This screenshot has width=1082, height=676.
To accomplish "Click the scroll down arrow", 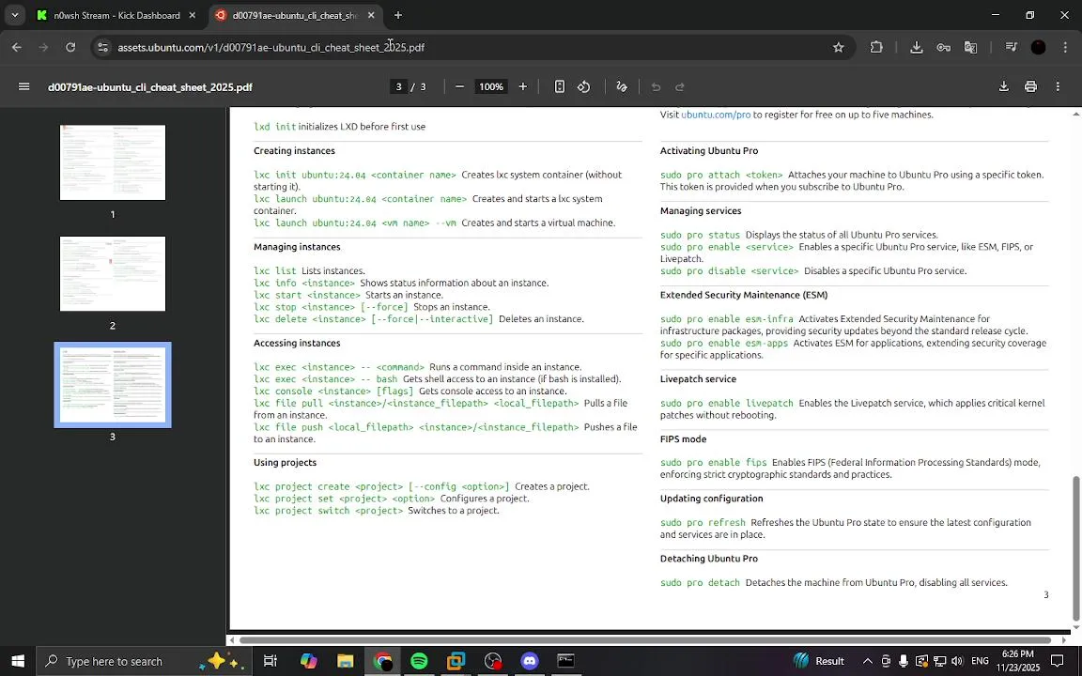I will [x=1075, y=627].
